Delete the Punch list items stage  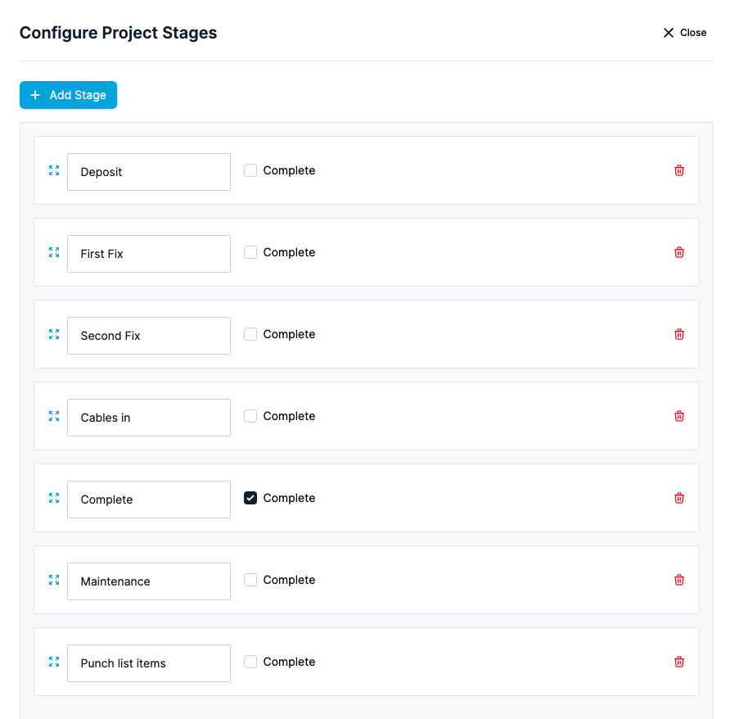[678, 662]
